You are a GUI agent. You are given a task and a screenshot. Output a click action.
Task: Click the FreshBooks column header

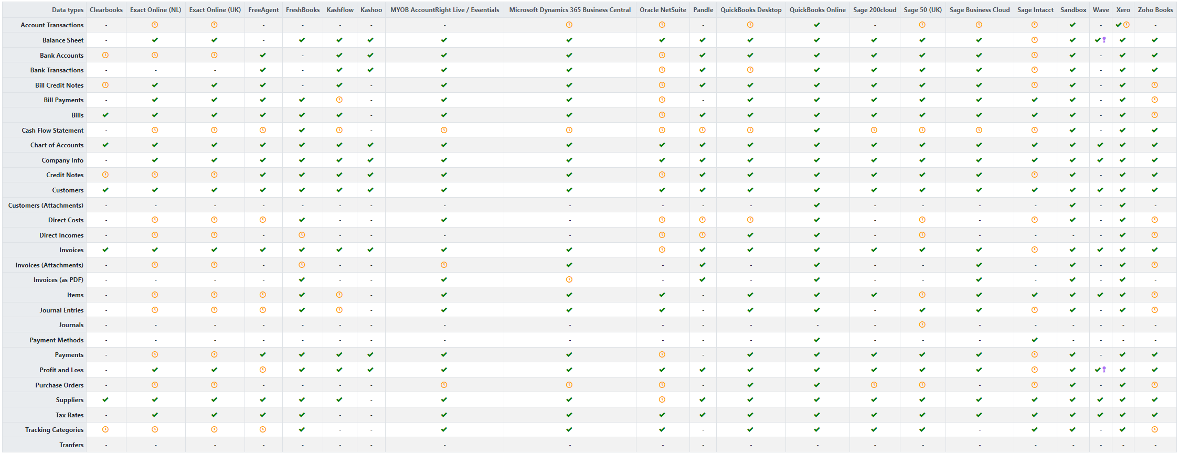303,10
